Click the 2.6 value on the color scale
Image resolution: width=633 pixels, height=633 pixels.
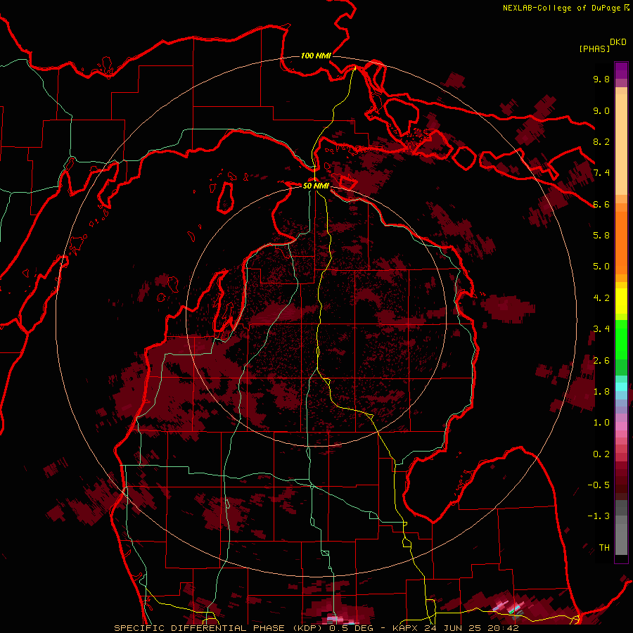point(601,361)
